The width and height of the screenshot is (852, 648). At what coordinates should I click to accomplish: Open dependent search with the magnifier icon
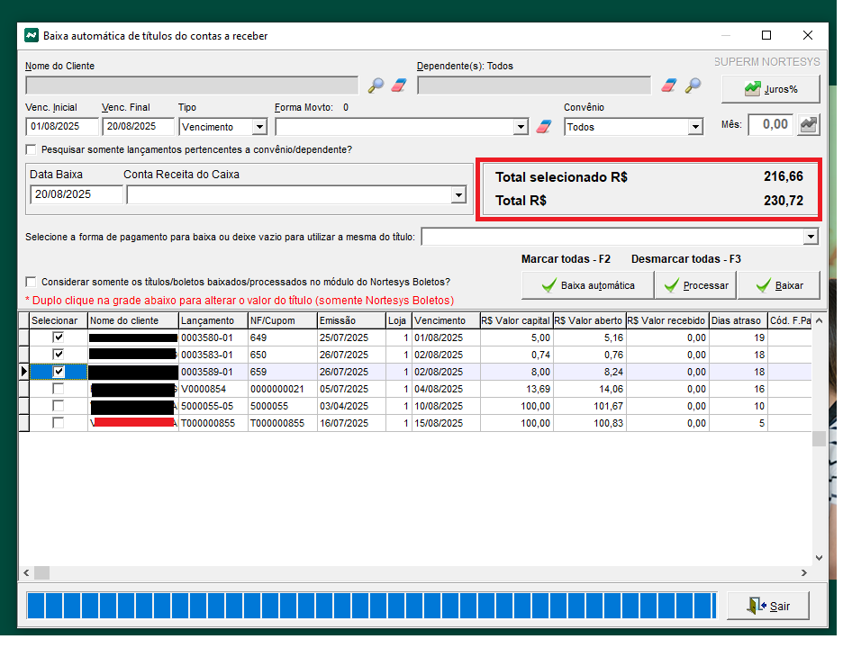[x=693, y=85]
